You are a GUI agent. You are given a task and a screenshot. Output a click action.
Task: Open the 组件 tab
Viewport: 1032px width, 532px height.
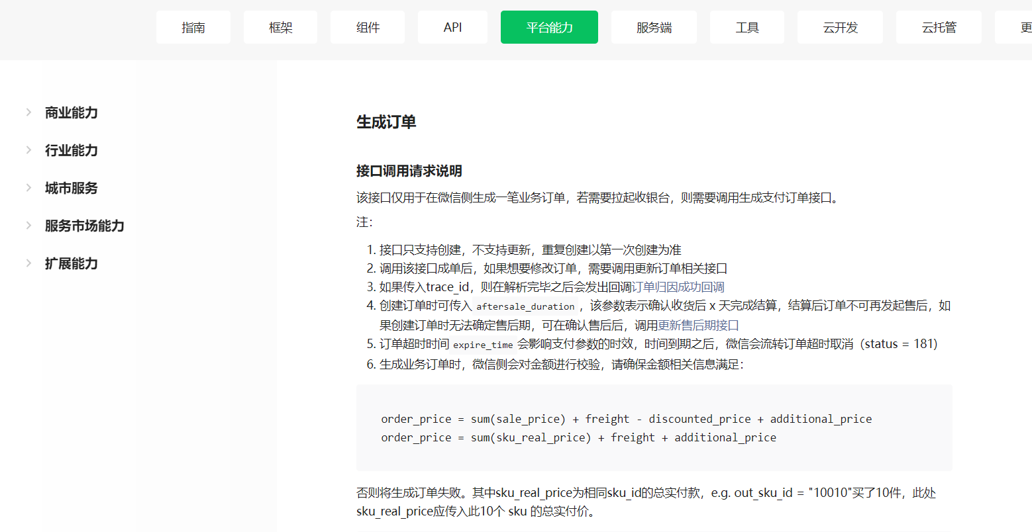368,27
